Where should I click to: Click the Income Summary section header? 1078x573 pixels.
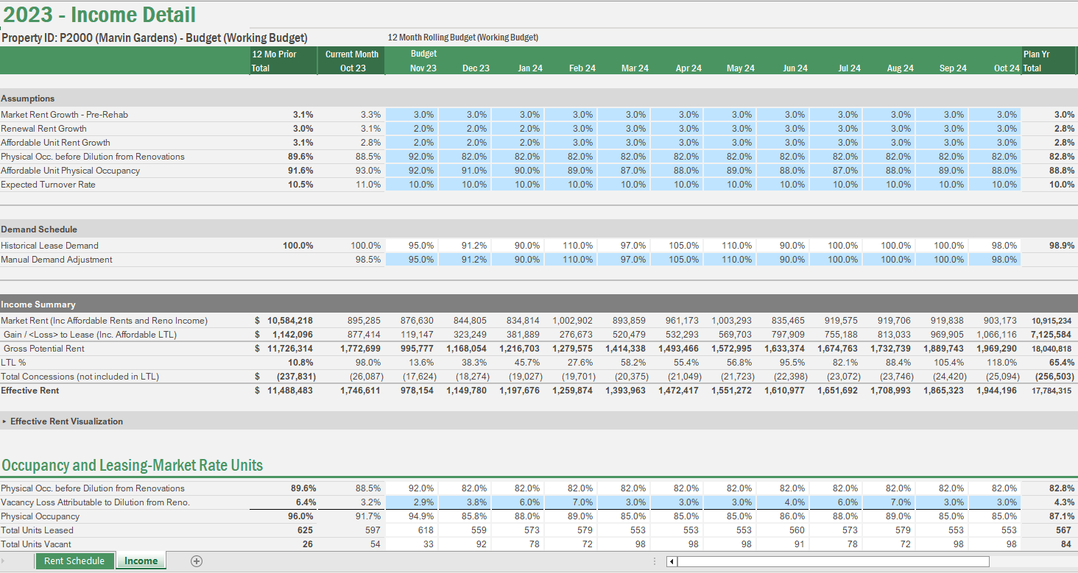[35, 304]
